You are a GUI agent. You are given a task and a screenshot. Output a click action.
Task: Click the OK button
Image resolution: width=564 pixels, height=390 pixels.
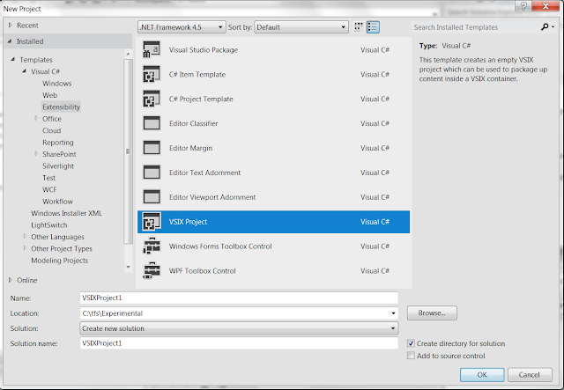pos(482,374)
